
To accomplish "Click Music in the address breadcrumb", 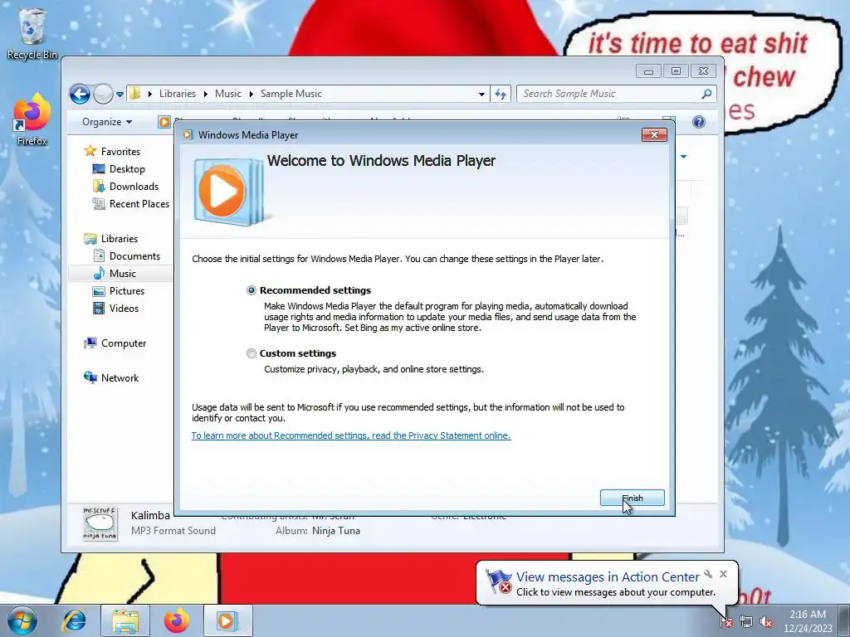I will point(227,94).
